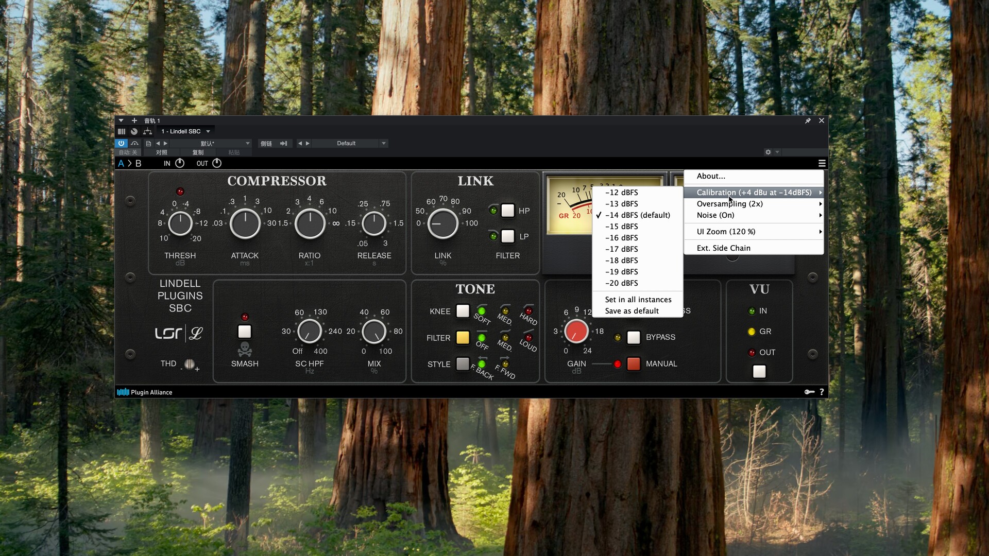Click the channel bars view icon
This screenshot has width=989, height=556.
pyautogui.click(x=122, y=131)
